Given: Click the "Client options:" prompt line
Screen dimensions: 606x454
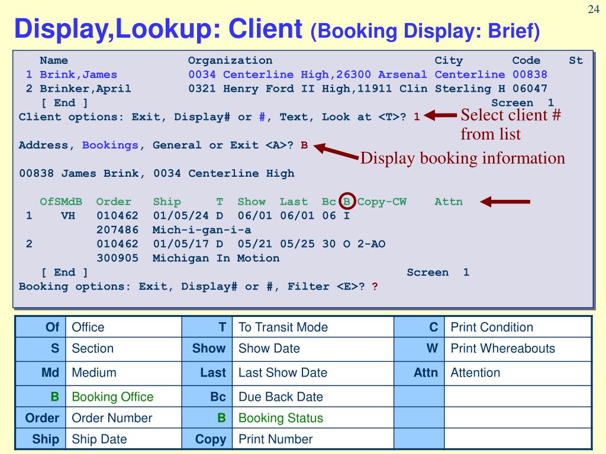Looking at the screenshot, I should [219, 117].
